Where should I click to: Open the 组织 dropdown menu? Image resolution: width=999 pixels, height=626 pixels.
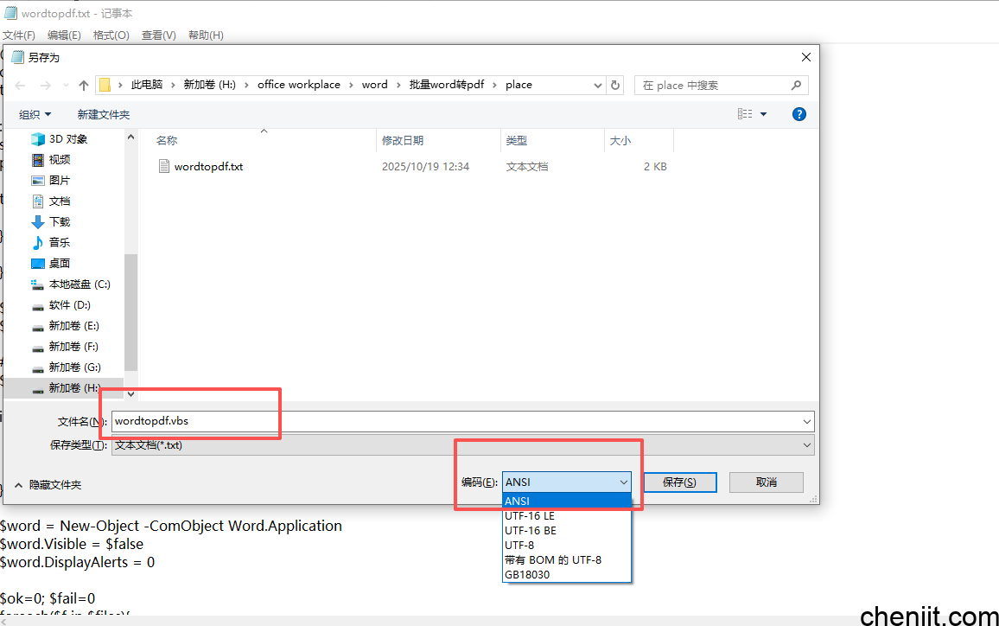[35, 114]
